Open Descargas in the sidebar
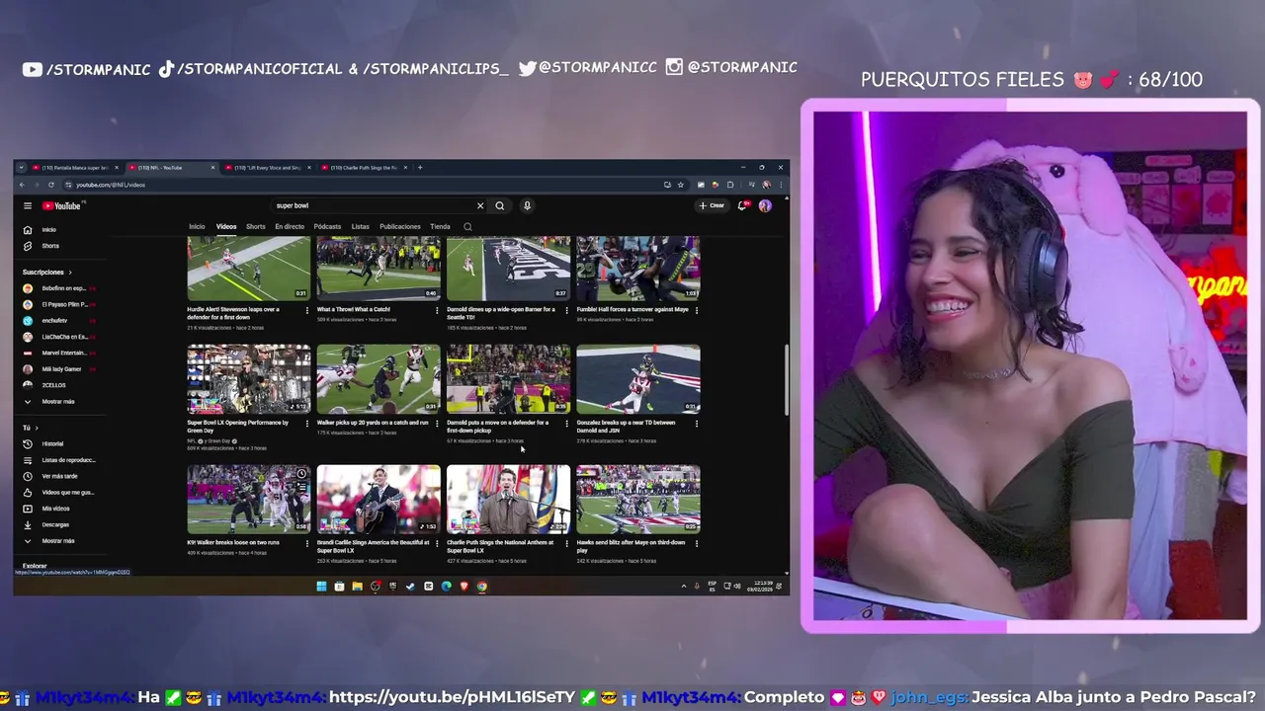 [x=54, y=524]
